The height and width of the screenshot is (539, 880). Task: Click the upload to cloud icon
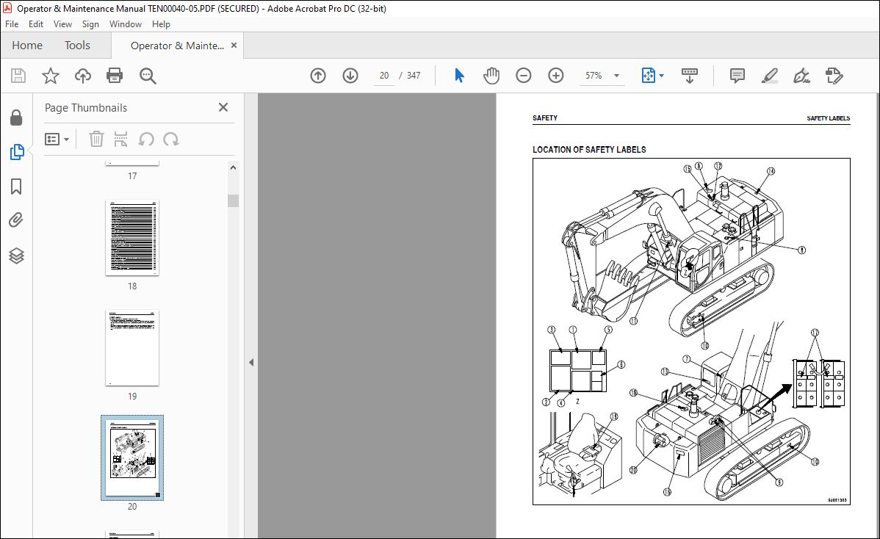(82, 76)
